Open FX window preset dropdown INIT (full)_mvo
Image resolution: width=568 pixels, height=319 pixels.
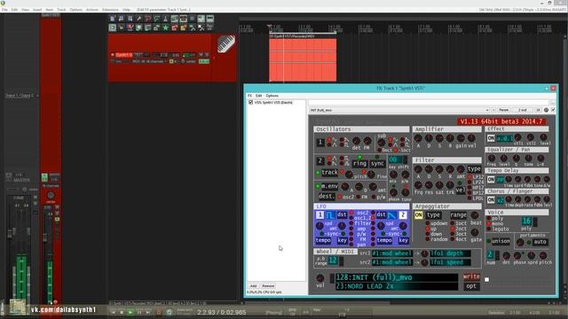coord(399,110)
